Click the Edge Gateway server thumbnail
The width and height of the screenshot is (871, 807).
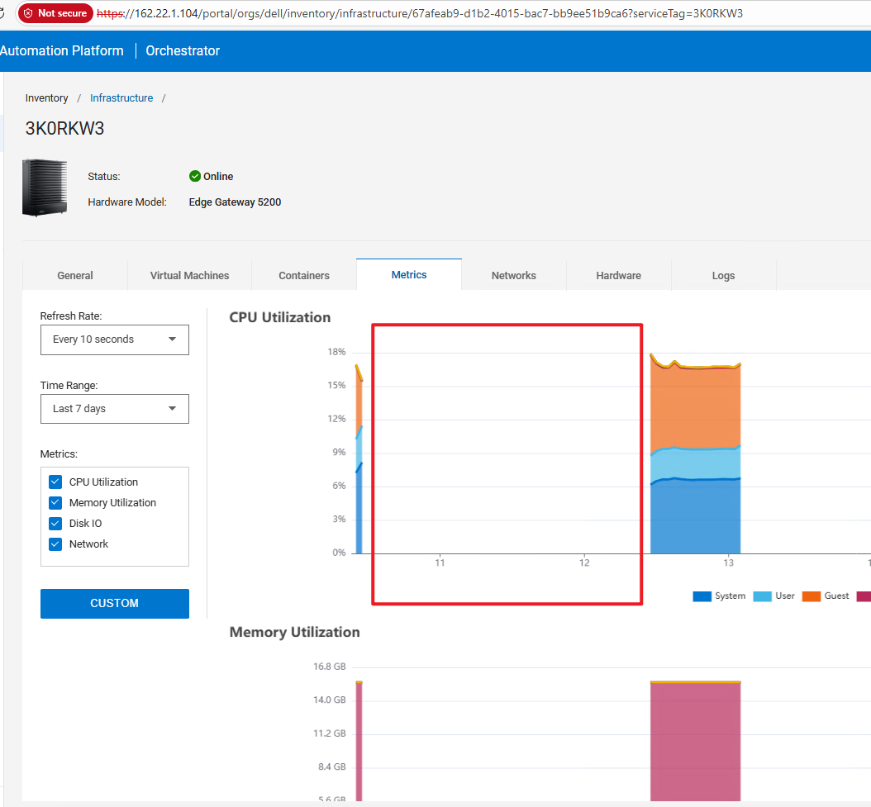pos(45,187)
